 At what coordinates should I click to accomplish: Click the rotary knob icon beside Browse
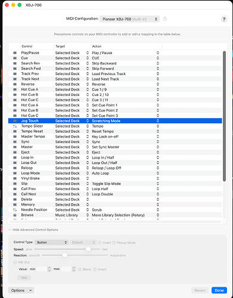15,215
